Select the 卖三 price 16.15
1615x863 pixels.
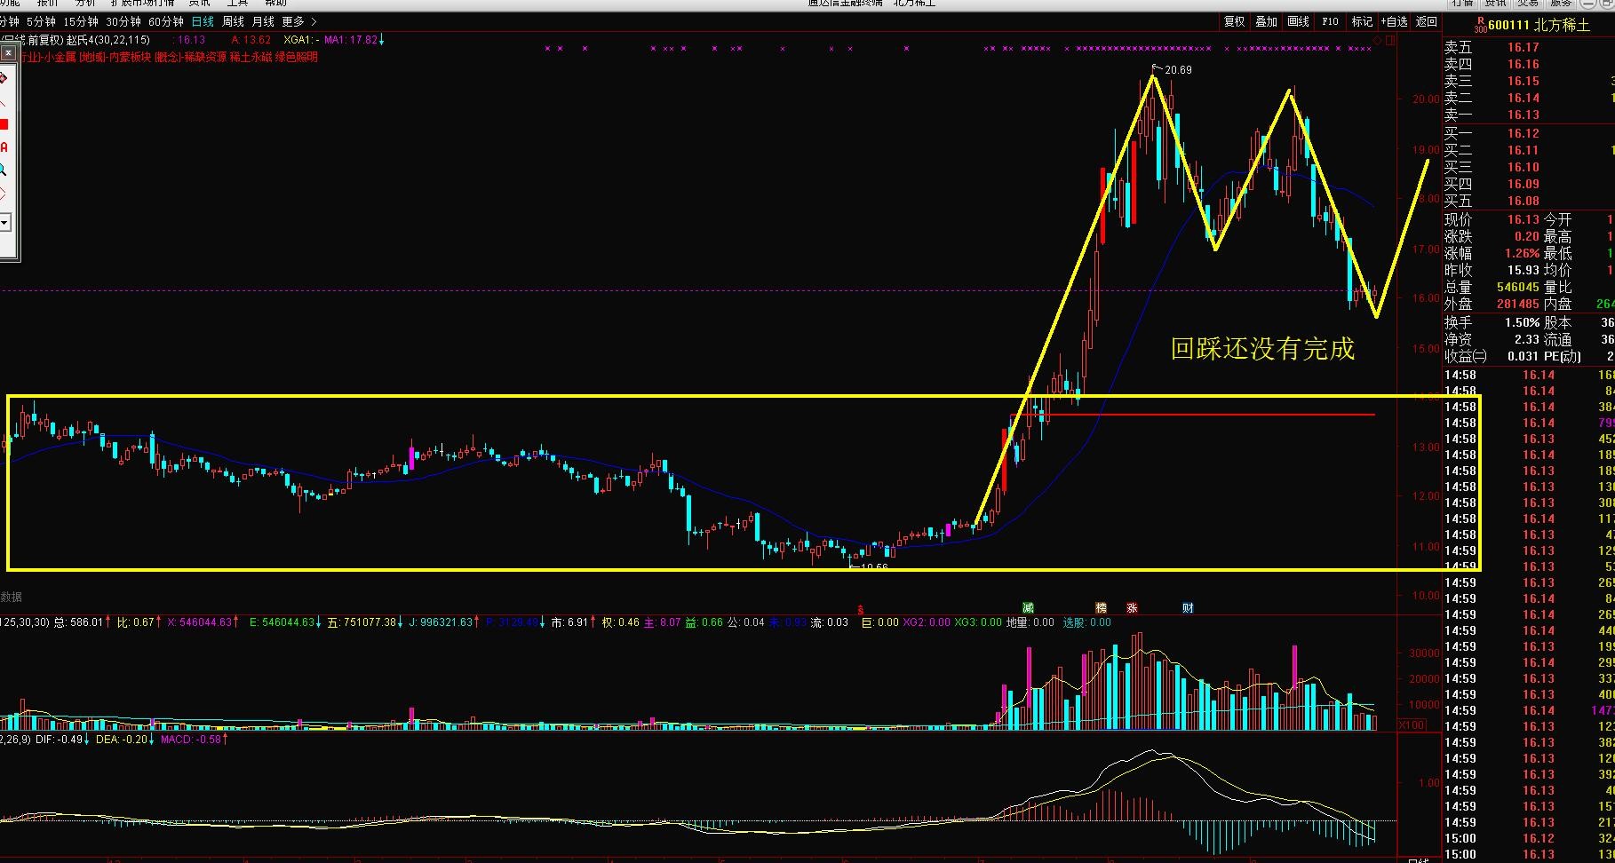pyautogui.click(x=1523, y=81)
